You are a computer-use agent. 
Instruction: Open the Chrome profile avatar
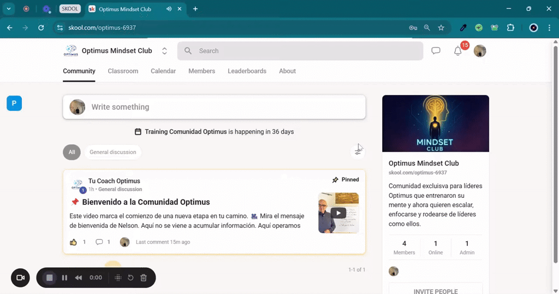533,27
